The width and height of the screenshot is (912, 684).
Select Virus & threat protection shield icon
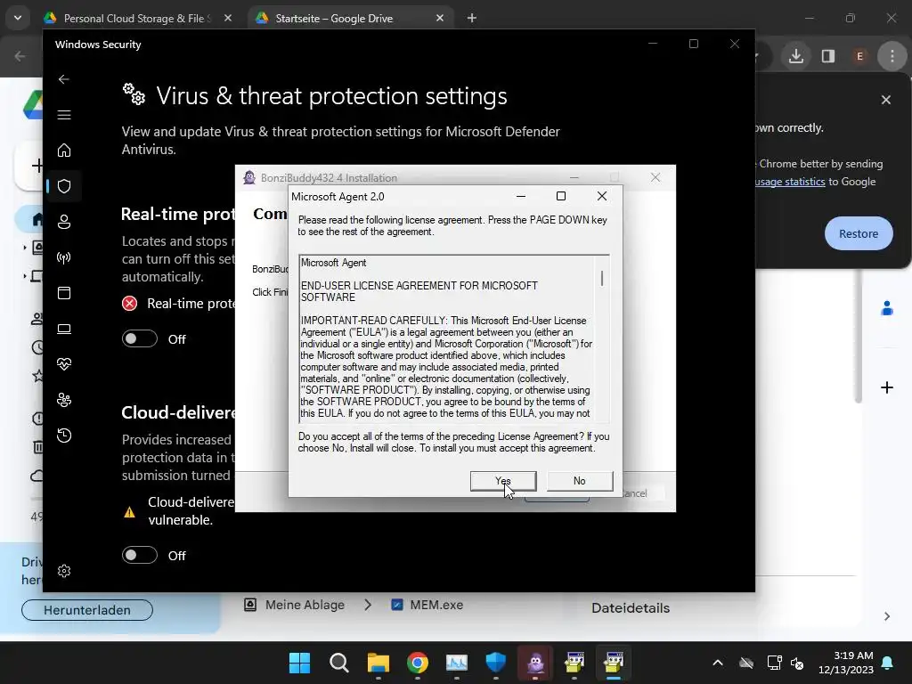point(64,186)
